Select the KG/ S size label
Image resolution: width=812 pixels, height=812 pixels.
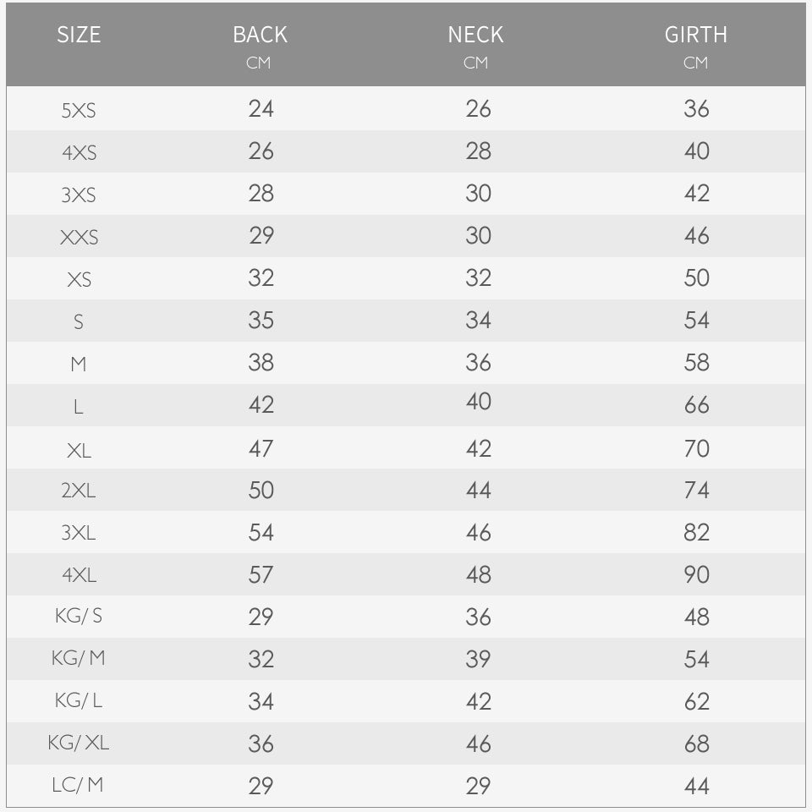[79, 616]
